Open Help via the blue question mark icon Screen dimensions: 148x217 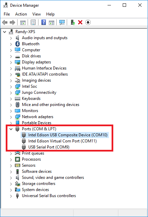click(44, 22)
